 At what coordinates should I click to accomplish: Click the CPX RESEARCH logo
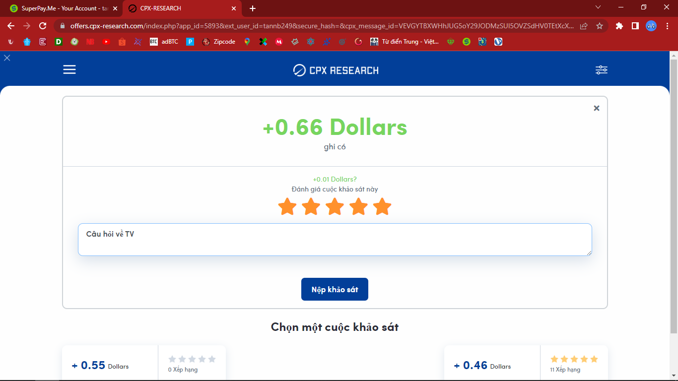point(336,70)
